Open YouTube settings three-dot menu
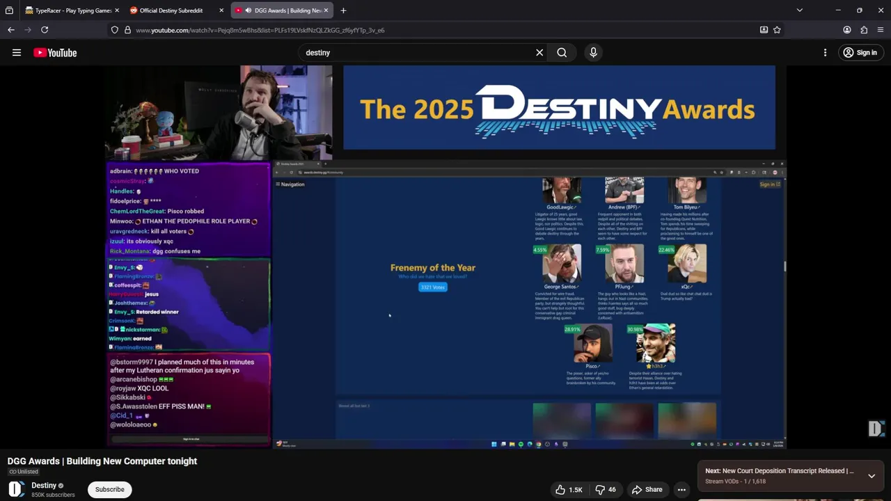Screen dimensions: 891x501 (x=825, y=53)
